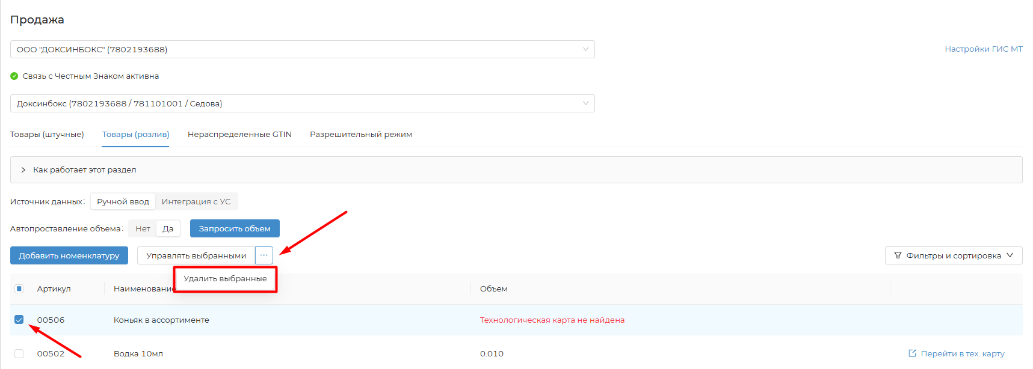Screen dimensions: 1033x369
Task: Toggle the select-all checkbox in header
Action: [19, 288]
